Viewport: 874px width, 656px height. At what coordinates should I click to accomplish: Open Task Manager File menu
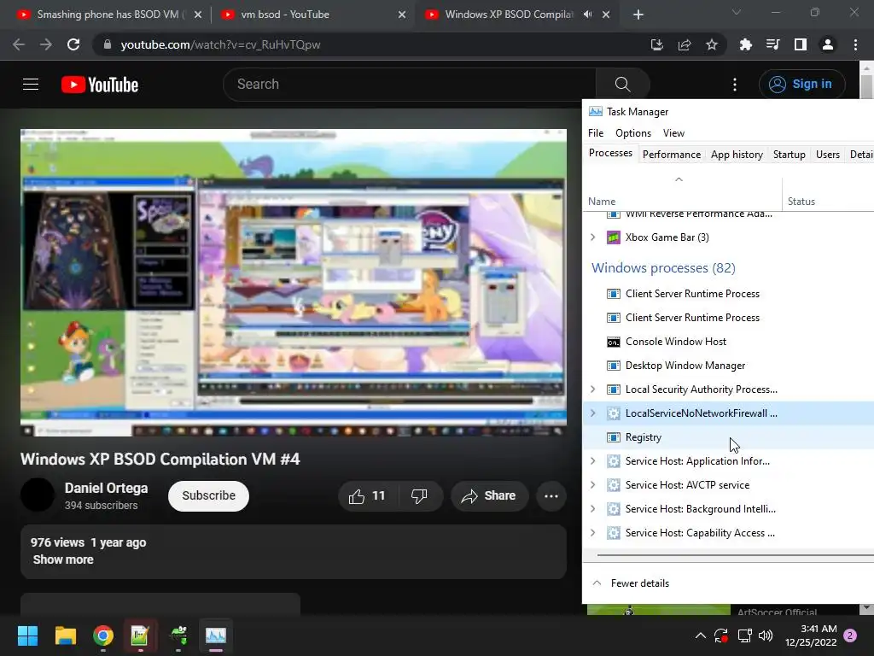[x=595, y=132]
